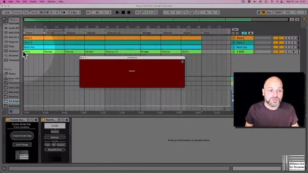Start playback with the Play button
This screenshot has width=308, height=173.
pos(117,12)
